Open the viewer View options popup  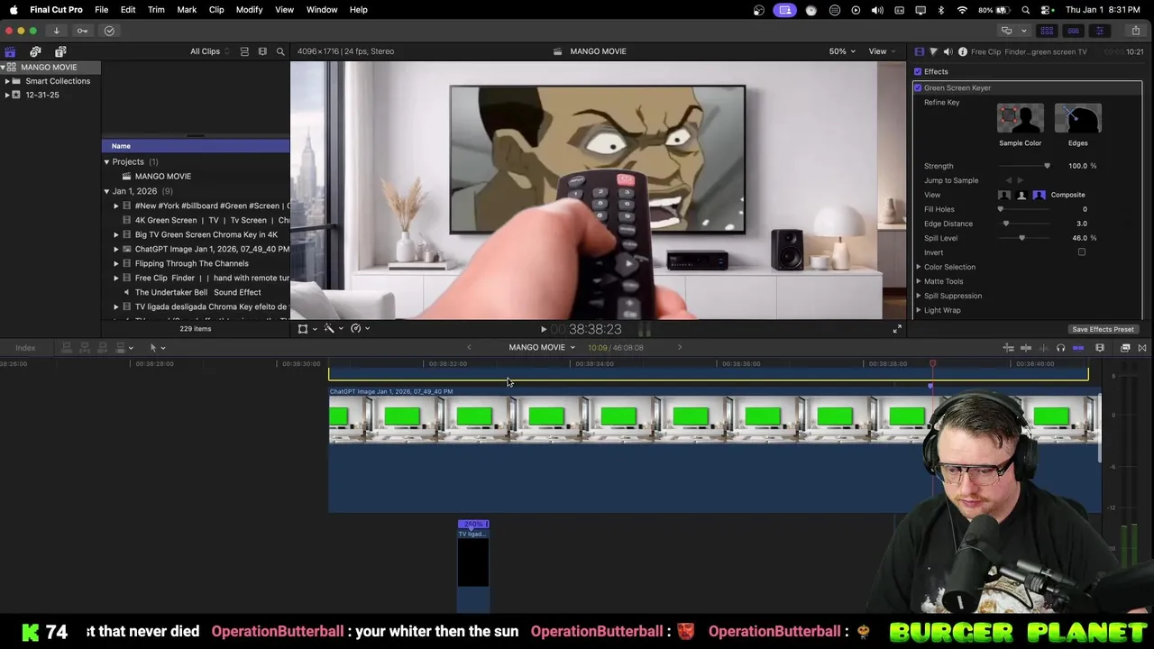pos(882,51)
